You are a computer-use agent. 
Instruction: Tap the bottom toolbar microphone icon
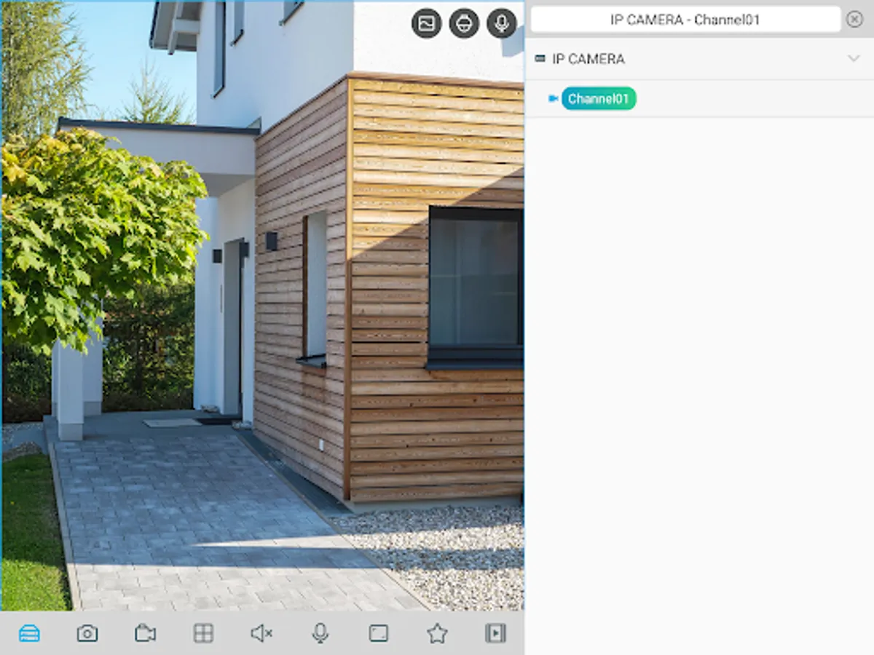coord(320,633)
